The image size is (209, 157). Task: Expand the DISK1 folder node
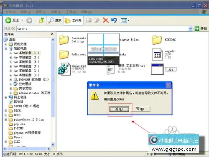(x=6, y=111)
